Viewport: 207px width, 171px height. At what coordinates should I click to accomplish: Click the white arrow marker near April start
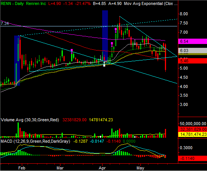tap(104, 64)
